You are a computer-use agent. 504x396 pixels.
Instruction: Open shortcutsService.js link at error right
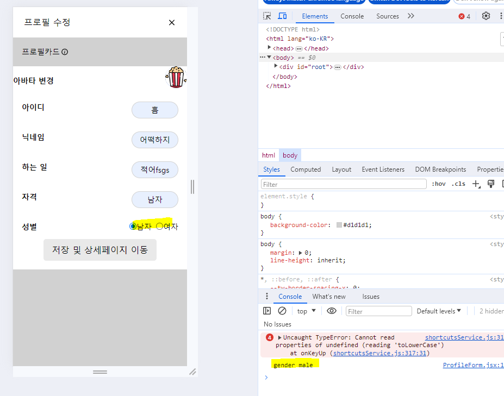464,337
